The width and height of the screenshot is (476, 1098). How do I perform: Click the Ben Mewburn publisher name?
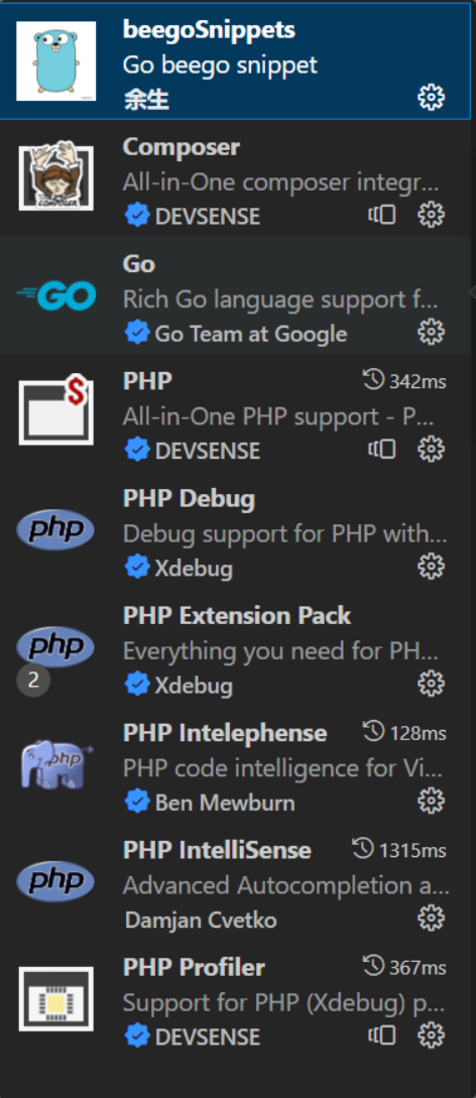click(225, 803)
